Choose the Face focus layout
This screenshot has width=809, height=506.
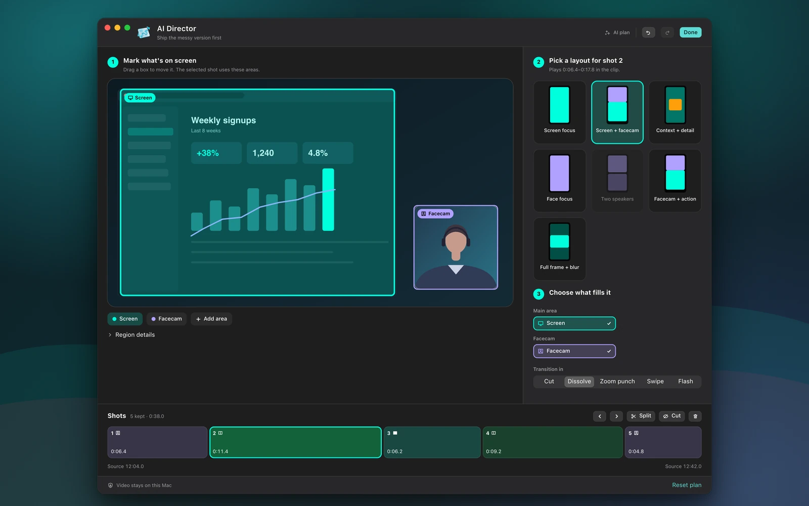click(x=559, y=181)
